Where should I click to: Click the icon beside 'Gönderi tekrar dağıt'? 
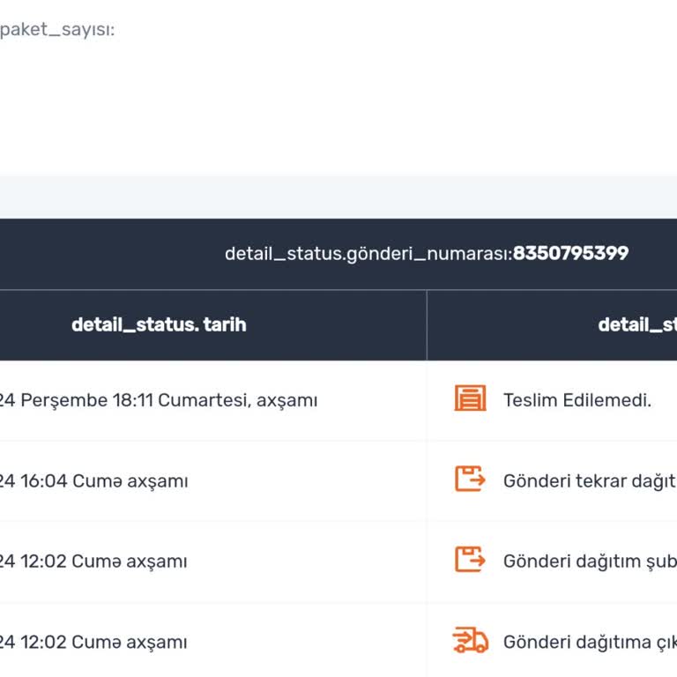point(470,479)
